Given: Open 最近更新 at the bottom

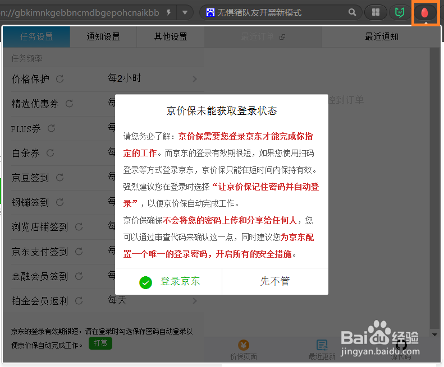Looking at the screenshot, I should [322, 350].
